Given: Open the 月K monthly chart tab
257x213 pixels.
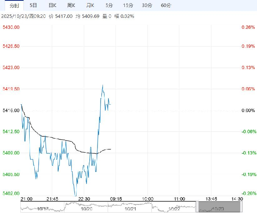Looking at the screenshot, I should [x=90, y=5].
